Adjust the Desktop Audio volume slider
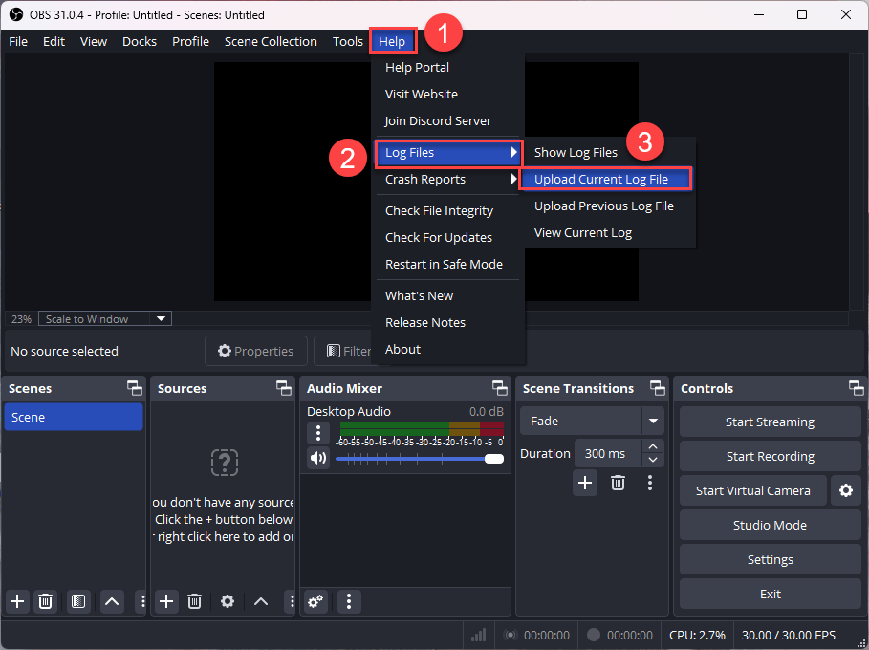 [420, 459]
